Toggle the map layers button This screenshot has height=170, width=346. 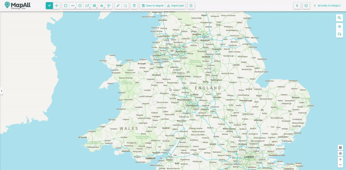(x=340, y=26)
